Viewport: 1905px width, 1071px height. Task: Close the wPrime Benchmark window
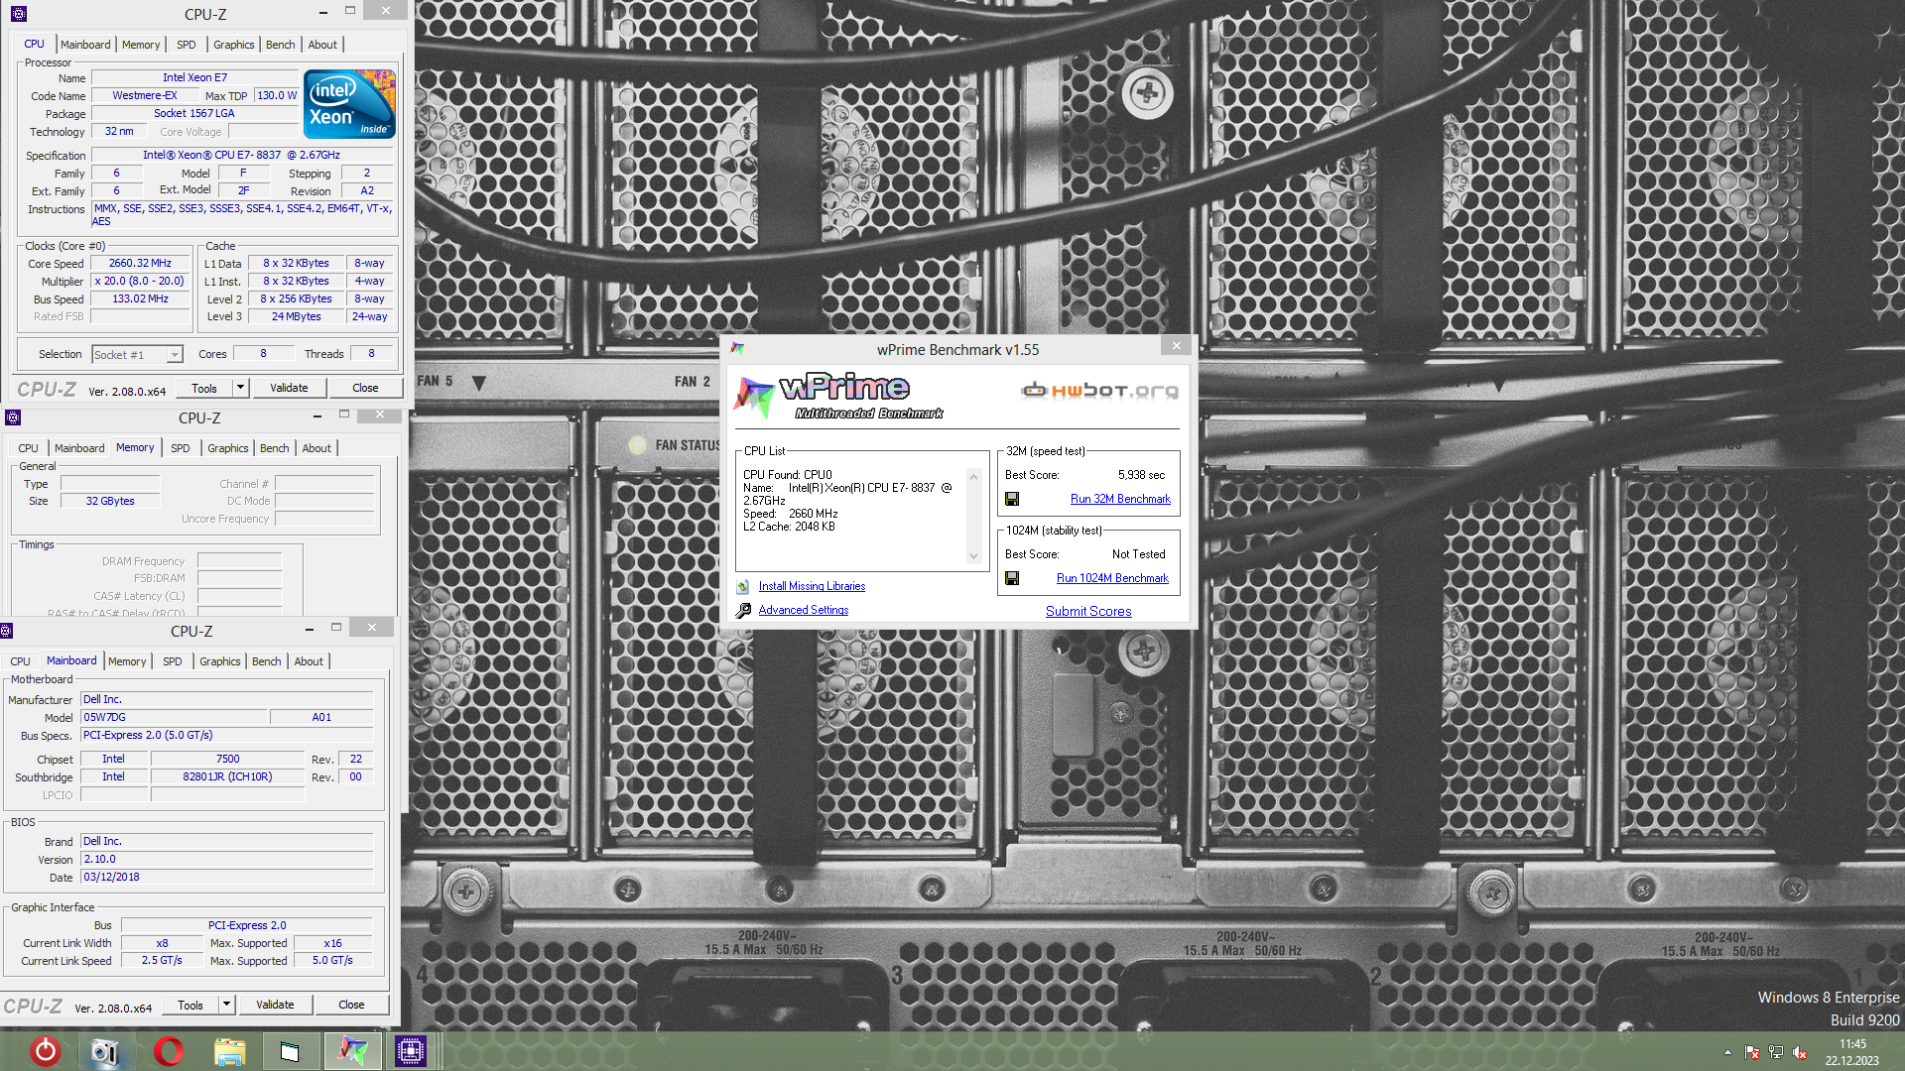click(1177, 345)
